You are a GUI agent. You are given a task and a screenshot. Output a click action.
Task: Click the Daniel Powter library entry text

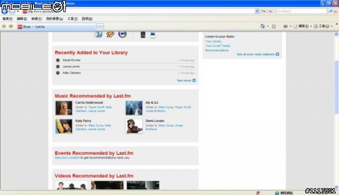(72, 60)
